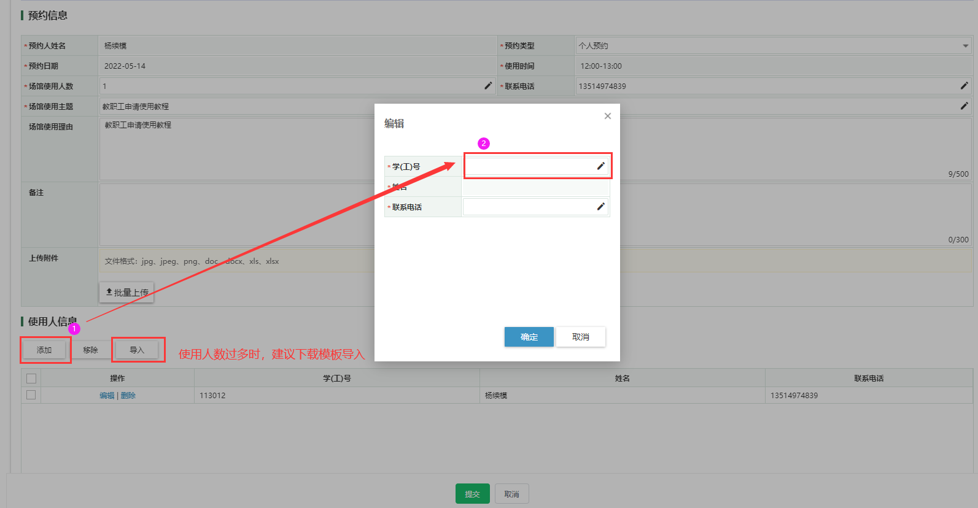This screenshot has width=978, height=508.
Task: Click edit pencil beside phone 13514974839
Action: click(x=964, y=86)
